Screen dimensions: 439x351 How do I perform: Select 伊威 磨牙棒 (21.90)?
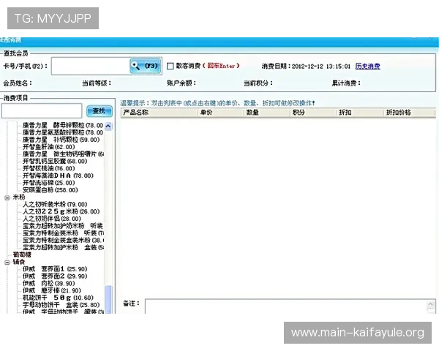coord(52,290)
